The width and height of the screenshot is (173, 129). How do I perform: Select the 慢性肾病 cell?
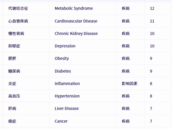[16, 34]
